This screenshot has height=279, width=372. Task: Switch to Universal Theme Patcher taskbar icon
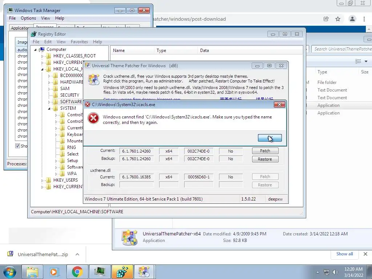144,272
